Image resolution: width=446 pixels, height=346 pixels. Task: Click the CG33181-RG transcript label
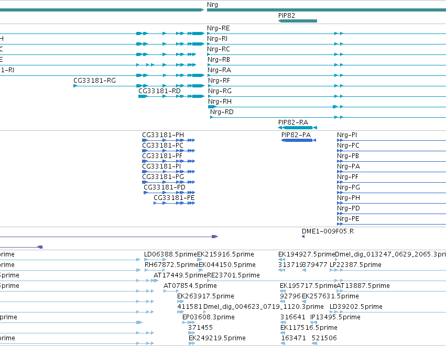pos(94,81)
